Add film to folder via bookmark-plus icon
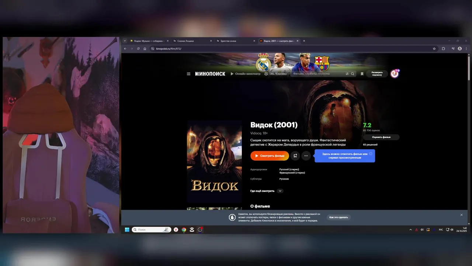The image size is (472, 266). pyautogui.click(x=295, y=156)
